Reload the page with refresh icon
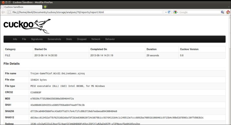 pos(169,12)
